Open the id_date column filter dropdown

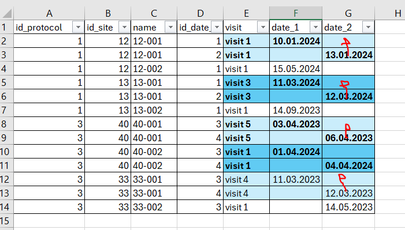tap(217, 27)
